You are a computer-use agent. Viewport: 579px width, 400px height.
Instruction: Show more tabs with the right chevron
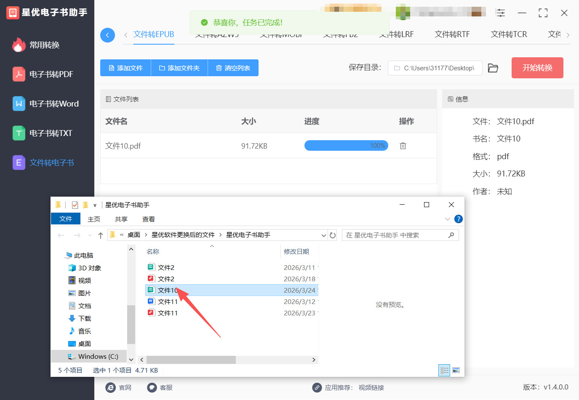(568, 35)
